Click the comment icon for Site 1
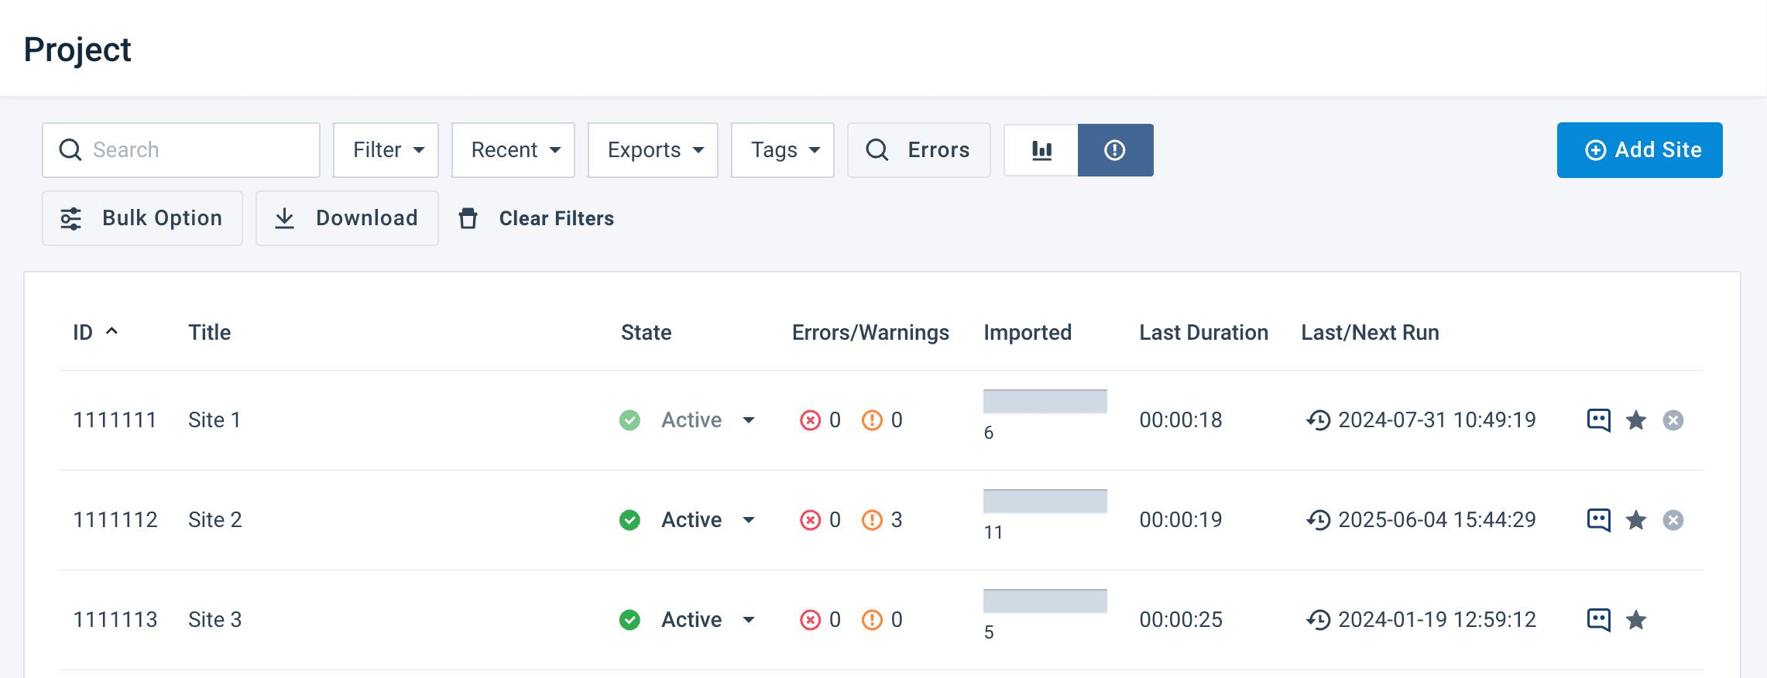Screen dimensions: 1767x678 [x=1598, y=419]
